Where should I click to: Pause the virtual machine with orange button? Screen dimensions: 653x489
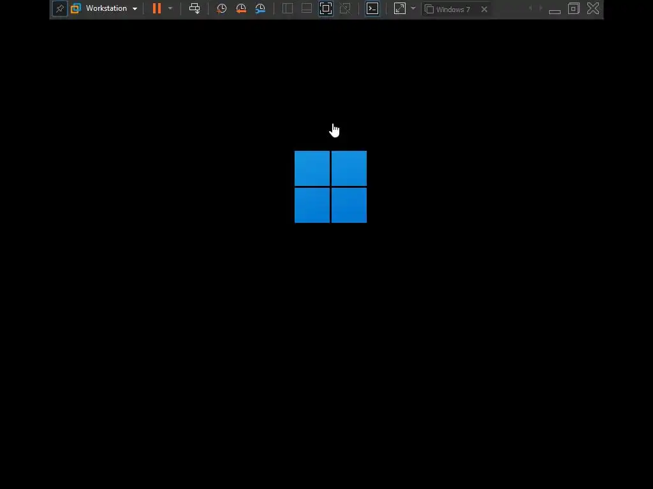(x=157, y=8)
